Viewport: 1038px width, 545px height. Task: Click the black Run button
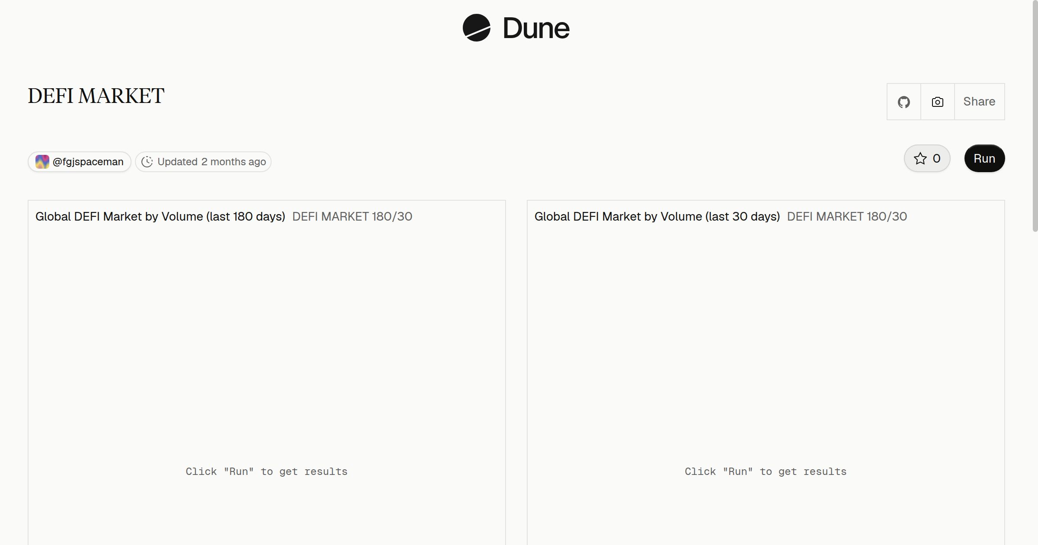pos(984,158)
